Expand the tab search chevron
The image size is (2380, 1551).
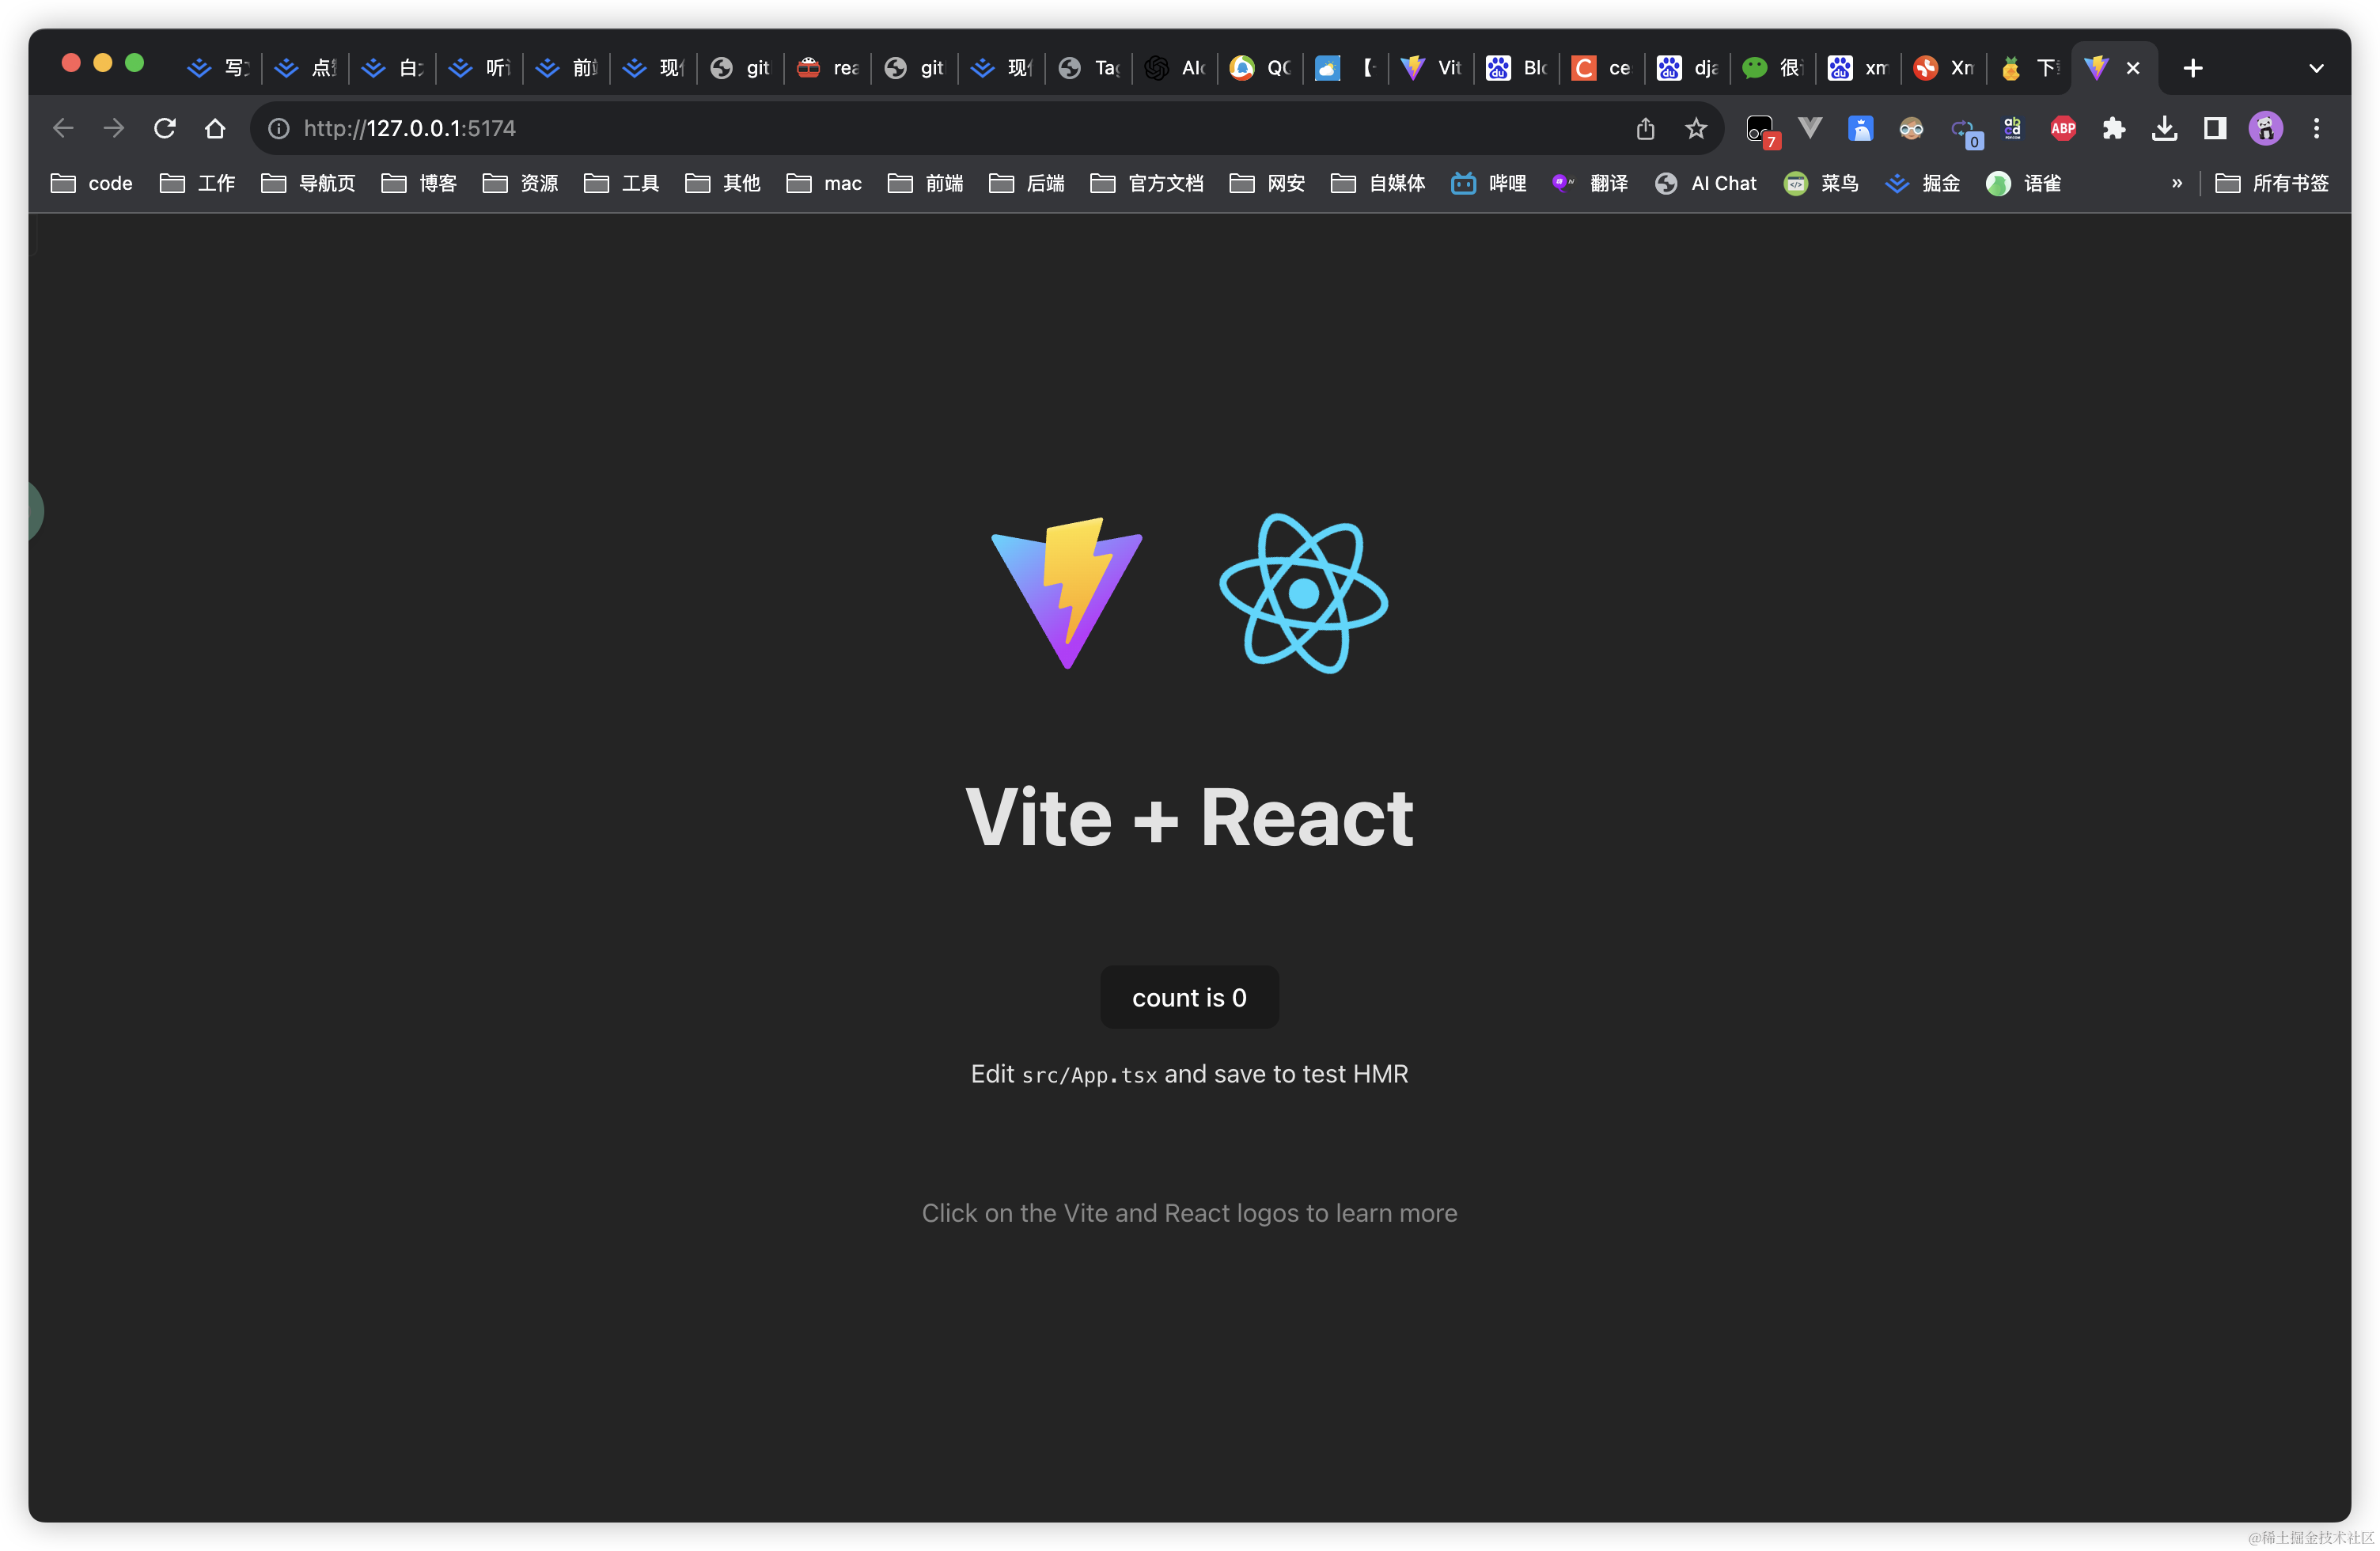2316,68
